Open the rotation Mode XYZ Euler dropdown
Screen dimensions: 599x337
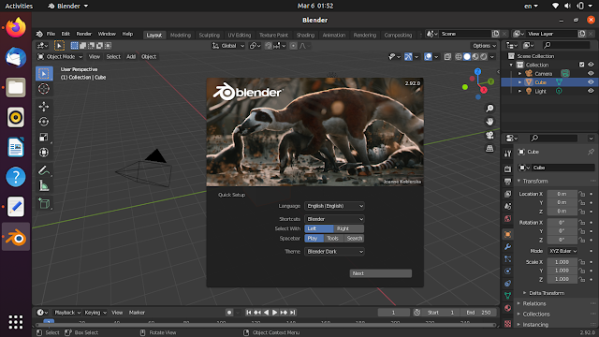(x=562, y=251)
